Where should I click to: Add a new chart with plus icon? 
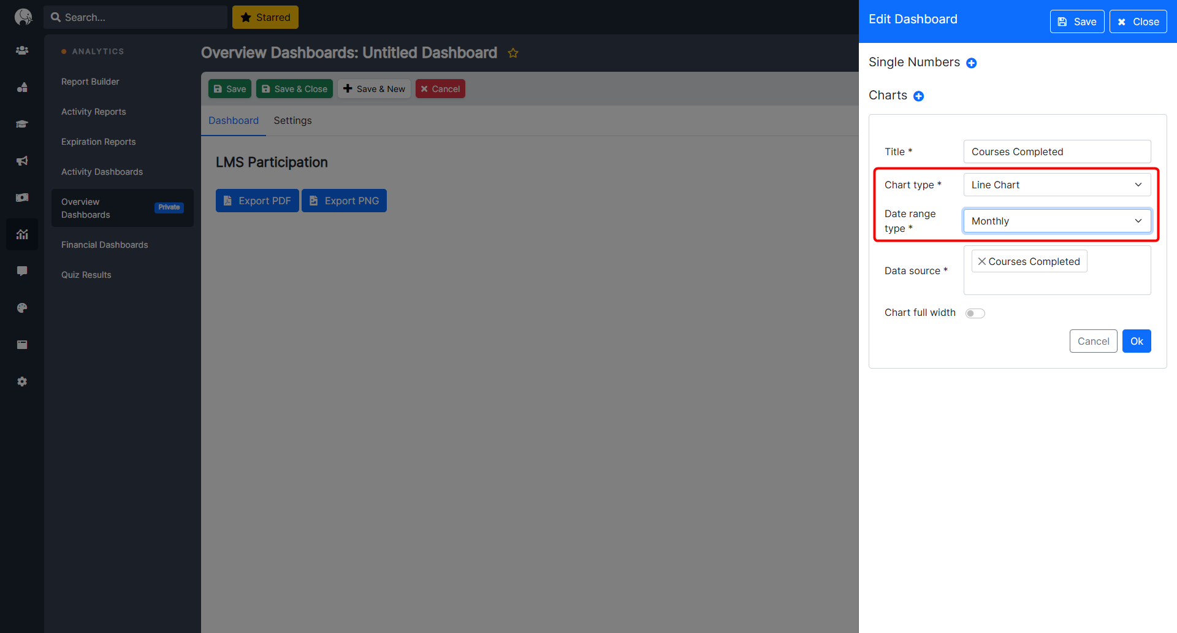[x=918, y=96]
